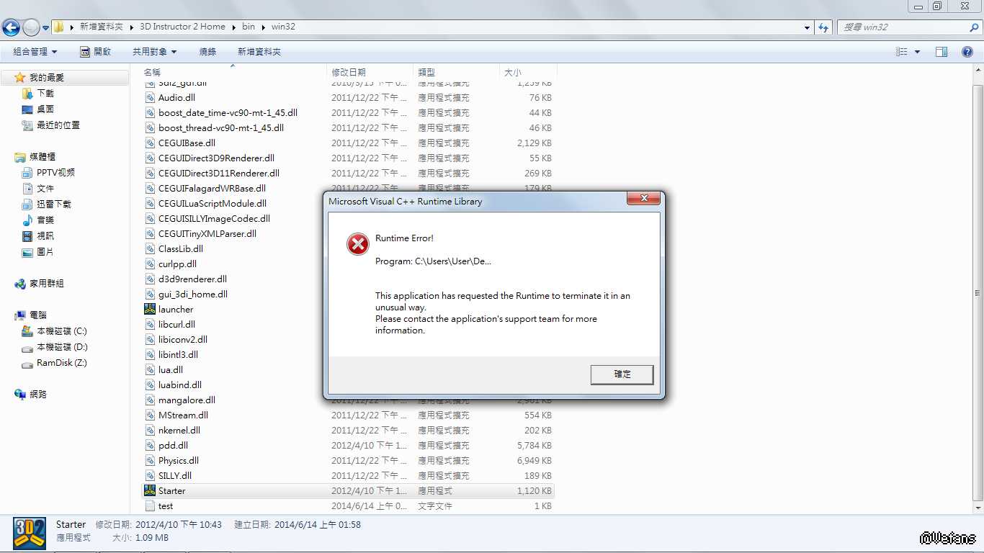Click the bin breadcrumb in address bar
This screenshot has height=553, width=984.
click(x=249, y=27)
